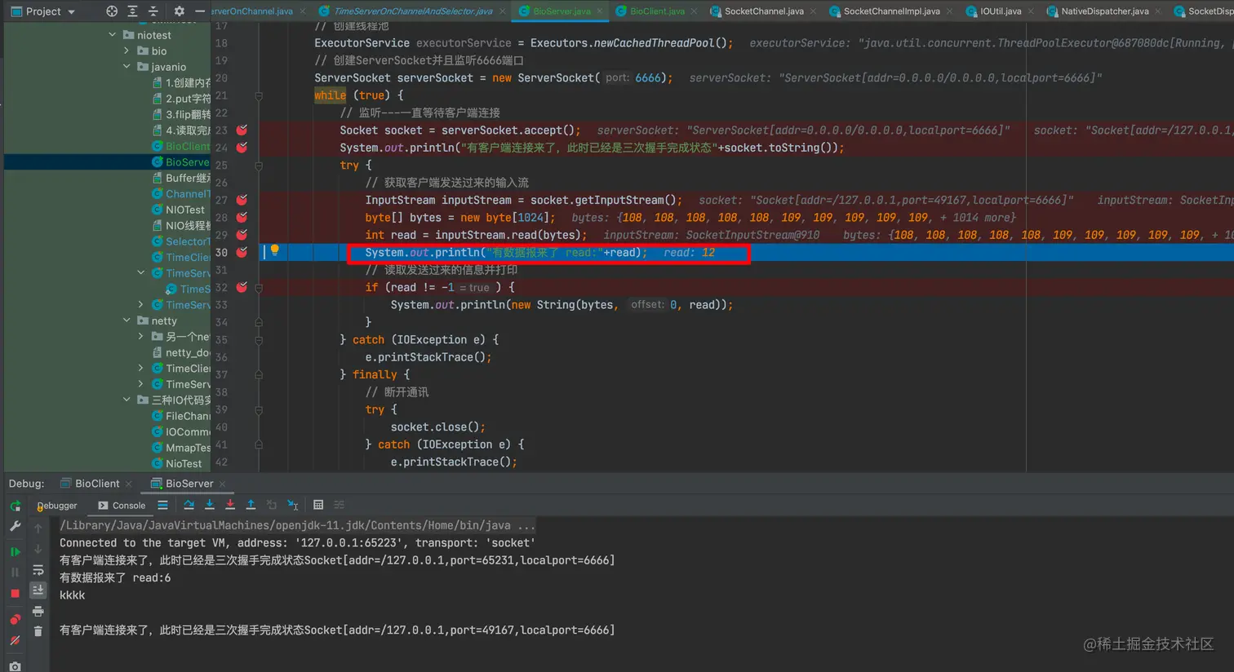Collapse all in Project panel

tap(153, 11)
